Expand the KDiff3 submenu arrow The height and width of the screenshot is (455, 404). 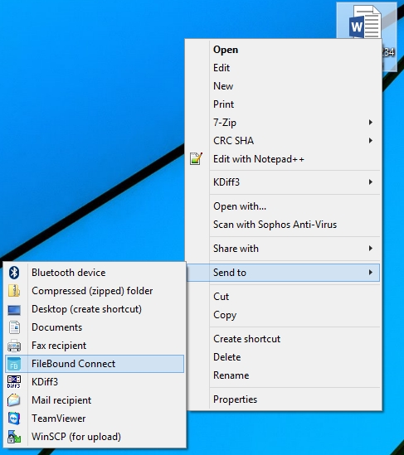coord(371,182)
